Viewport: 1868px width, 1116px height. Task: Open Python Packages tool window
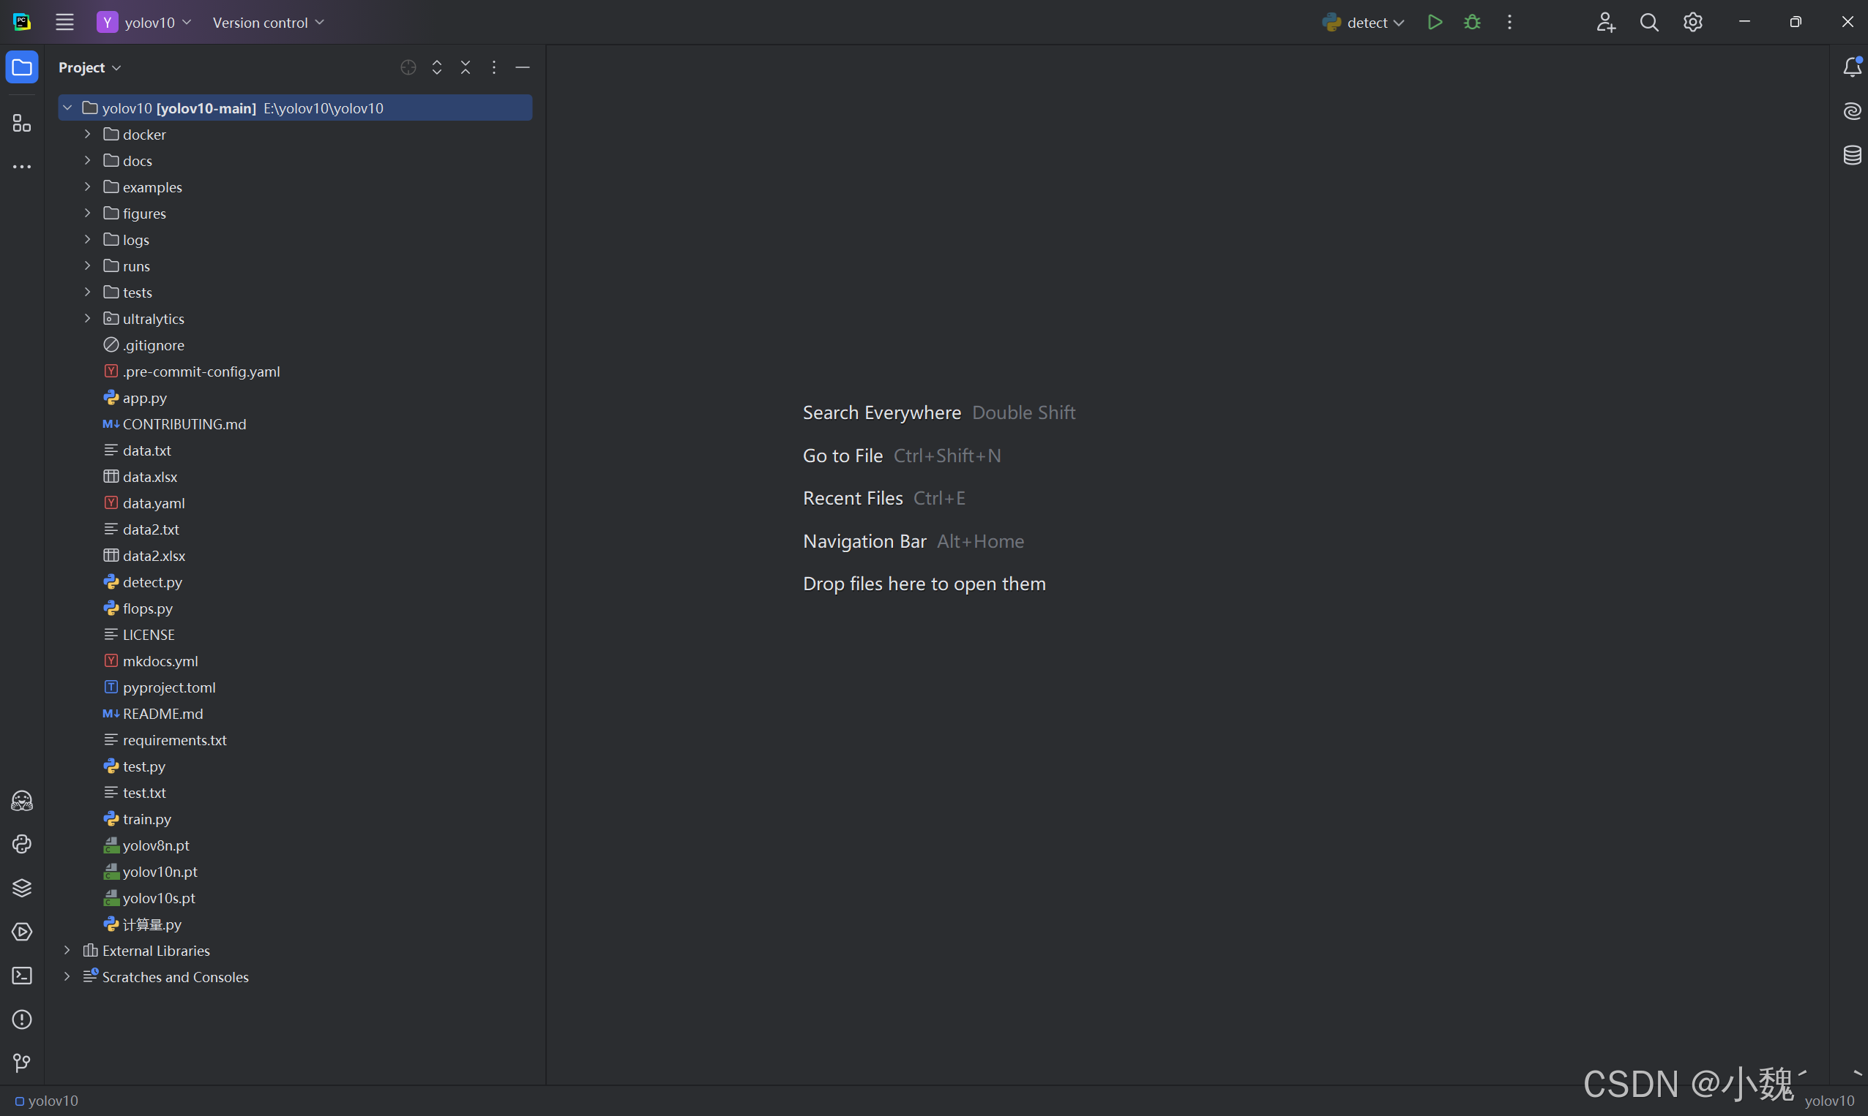pyautogui.click(x=22, y=887)
